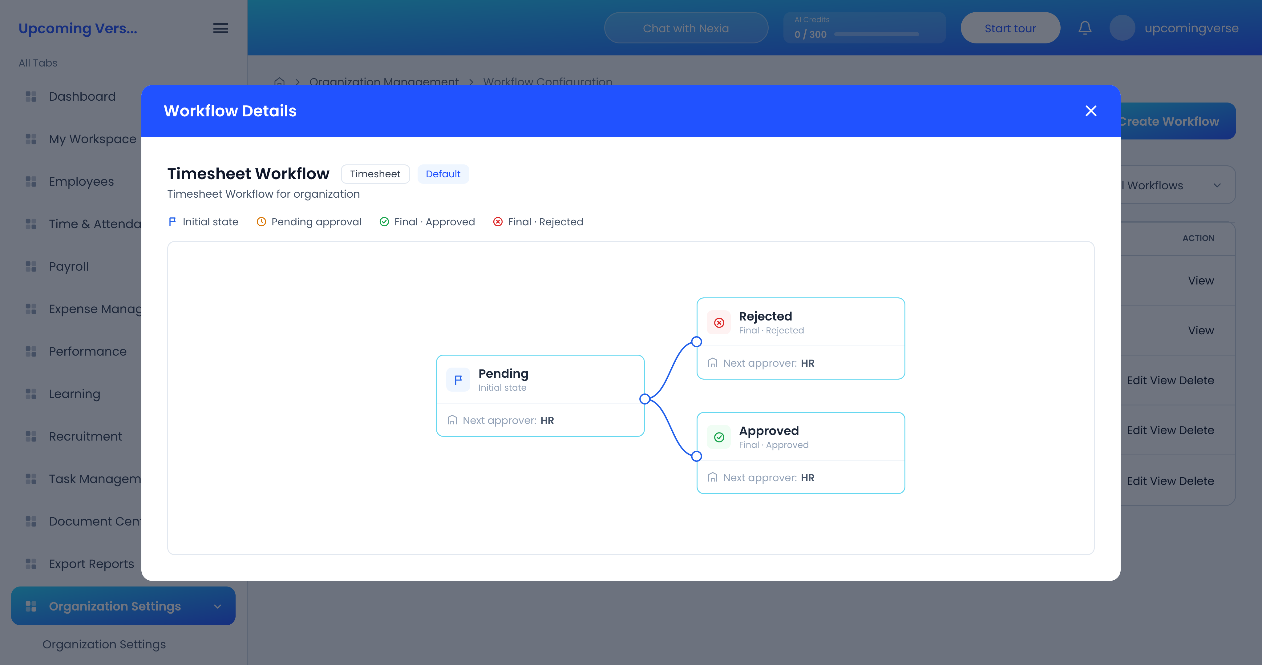The width and height of the screenshot is (1262, 665).
Task: Click the Timesheet tag badge
Action: coord(375,174)
